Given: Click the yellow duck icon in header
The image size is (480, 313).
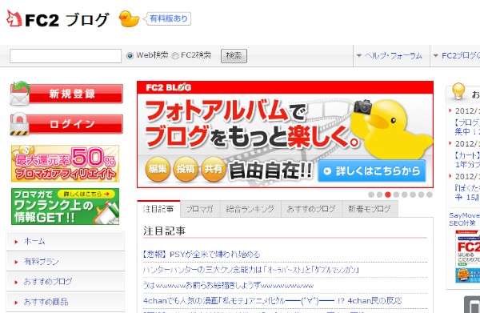Looking at the screenshot, I should (x=129, y=19).
